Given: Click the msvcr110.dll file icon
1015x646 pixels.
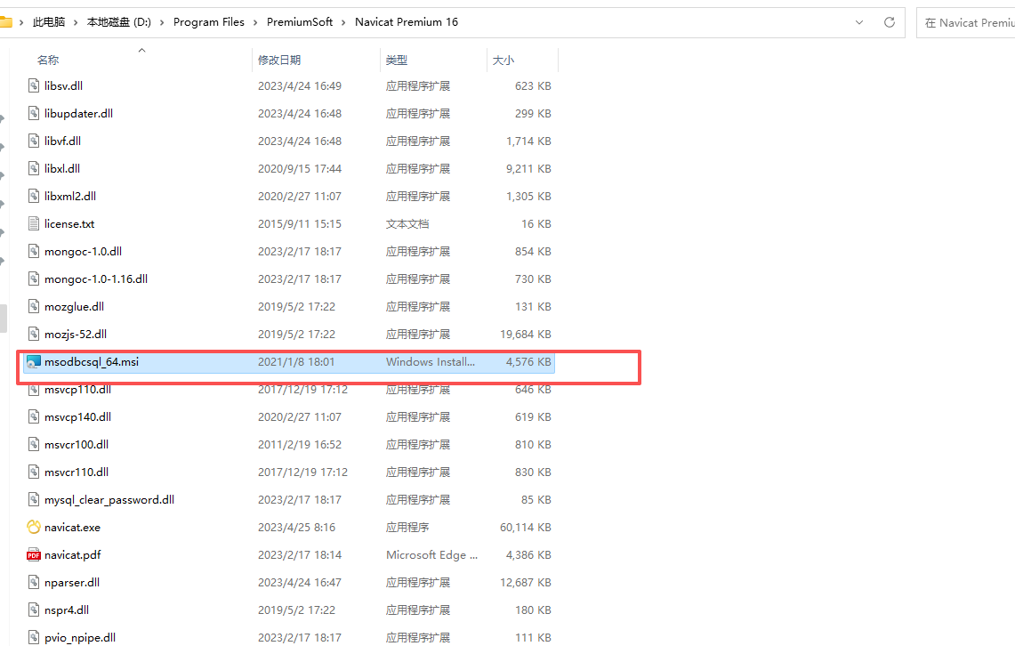Looking at the screenshot, I should pyautogui.click(x=34, y=472).
